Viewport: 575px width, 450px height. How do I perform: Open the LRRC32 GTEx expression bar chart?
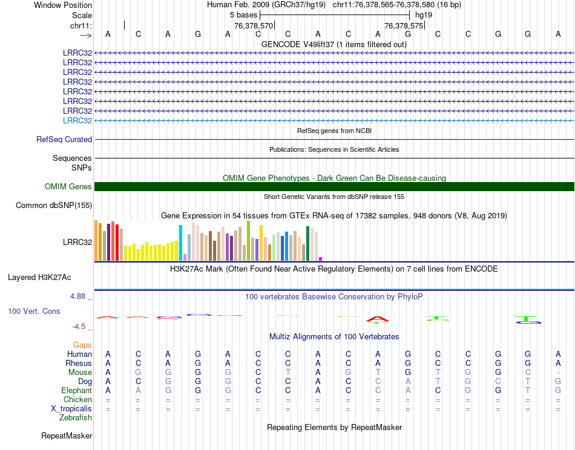click(208, 240)
